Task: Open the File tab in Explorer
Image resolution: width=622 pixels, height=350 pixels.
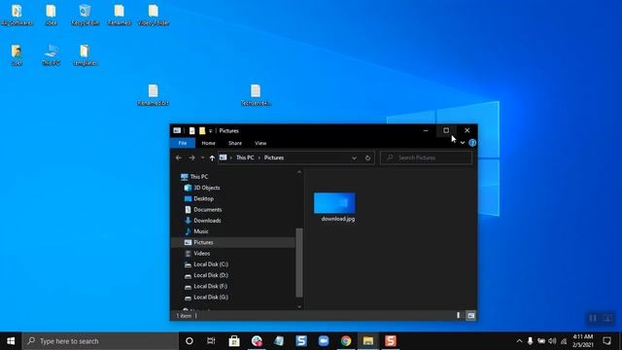Action: coord(183,143)
